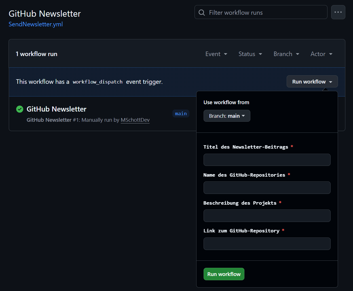Expand the Status filter dropdown
This screenshot has width=353, height=291.
coord(250,54)
